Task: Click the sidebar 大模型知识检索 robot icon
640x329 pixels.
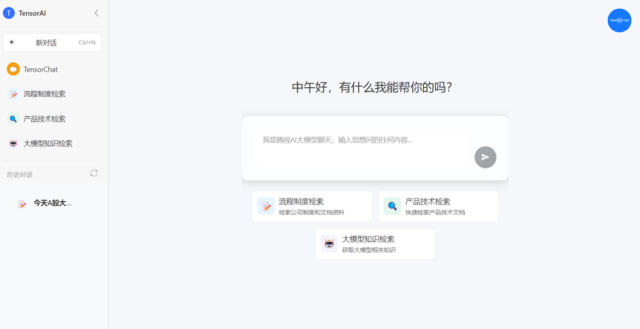Action: [x=13, y=143]
